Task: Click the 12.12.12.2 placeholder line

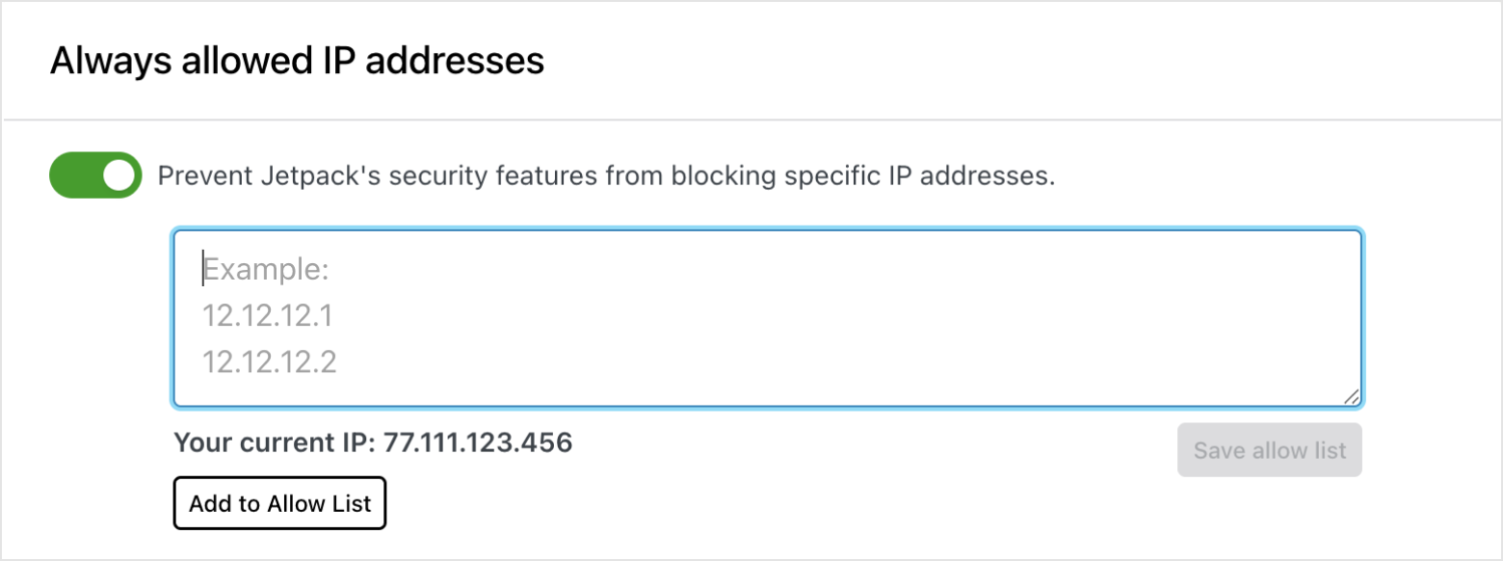Action: click(269, 362)
